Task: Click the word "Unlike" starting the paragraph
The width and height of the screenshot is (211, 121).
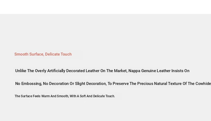Action: (21, 71)
